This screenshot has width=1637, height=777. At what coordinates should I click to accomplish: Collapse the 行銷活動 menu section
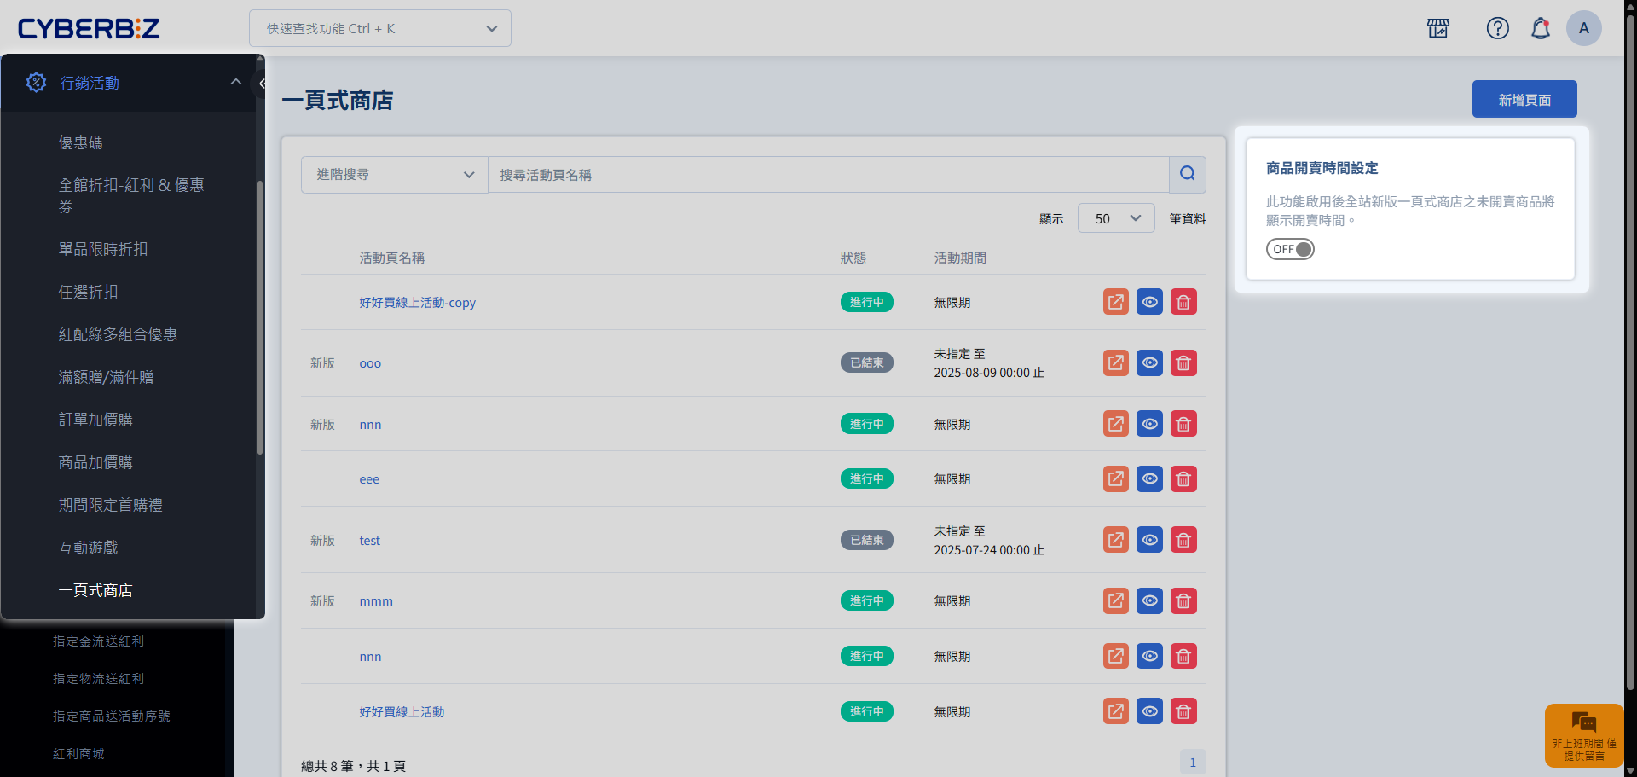click(236, 82)
